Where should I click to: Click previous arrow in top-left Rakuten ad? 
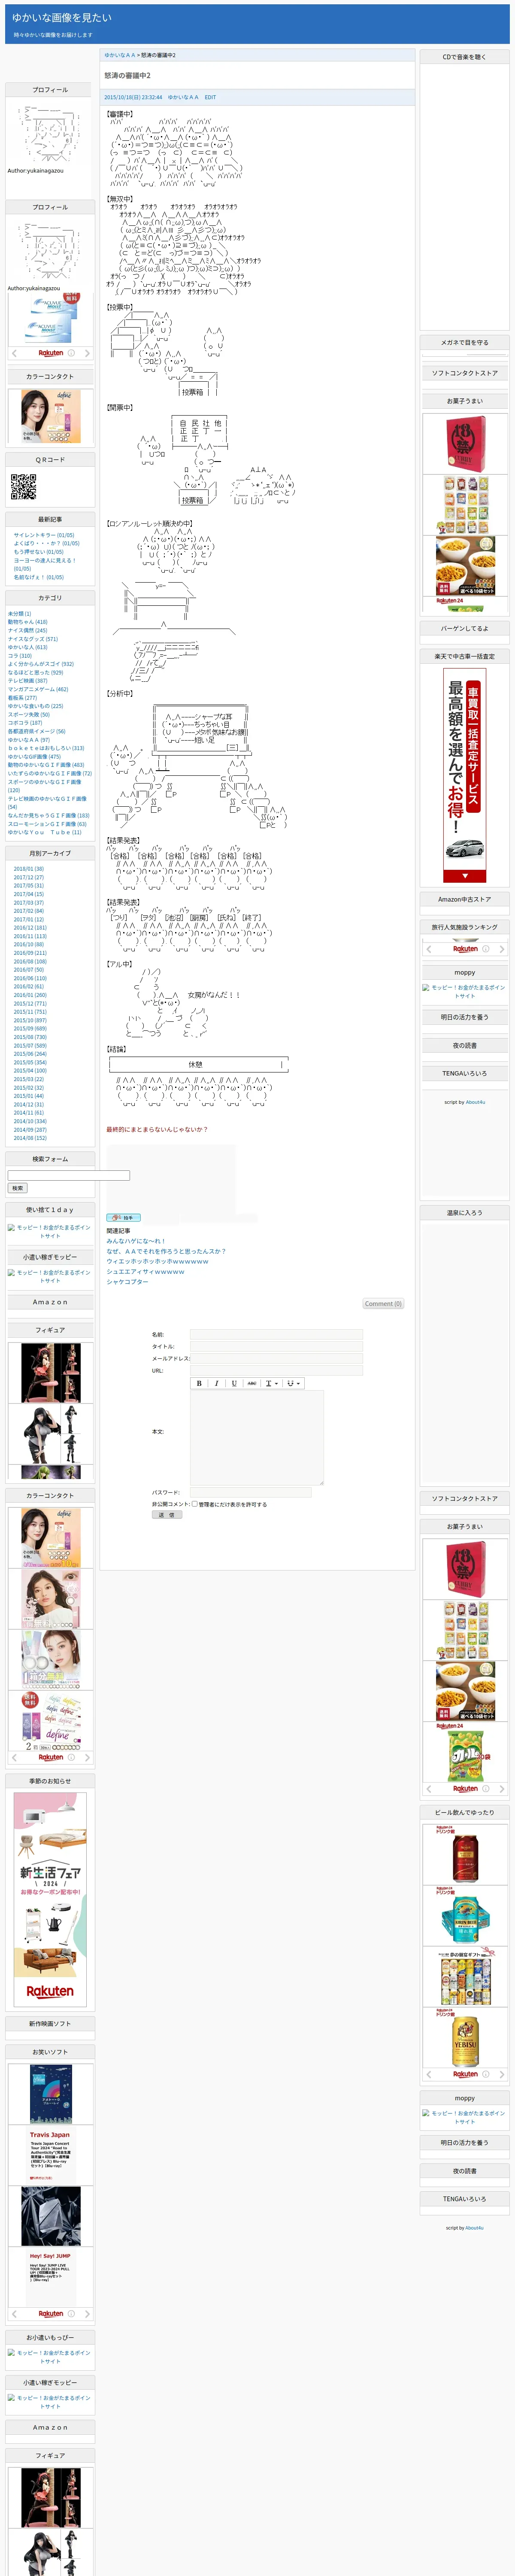pos(14,353)
